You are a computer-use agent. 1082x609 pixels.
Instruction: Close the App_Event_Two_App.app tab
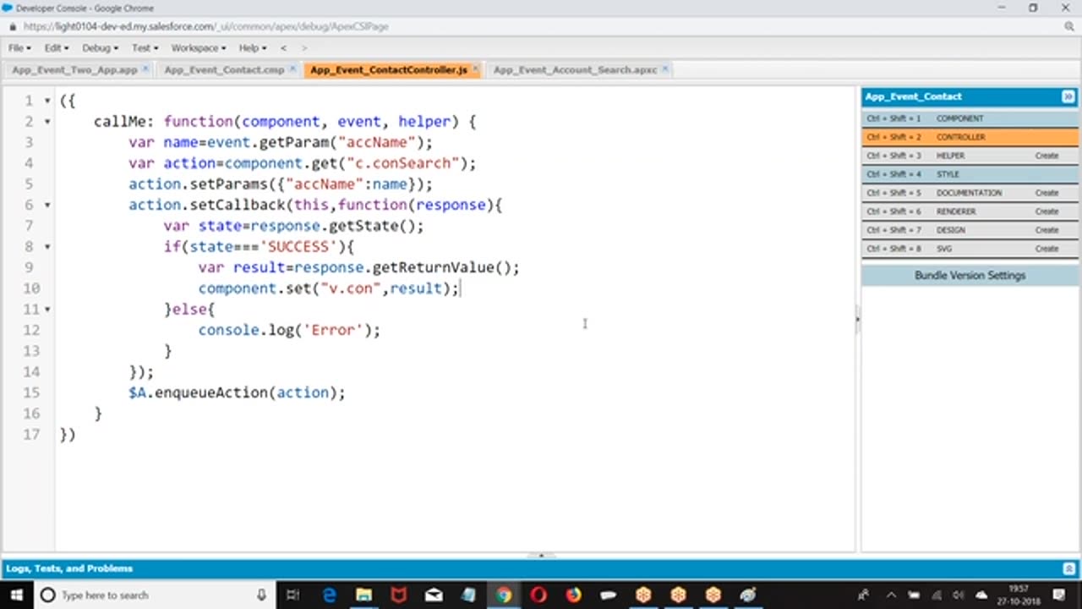[145, 69]
